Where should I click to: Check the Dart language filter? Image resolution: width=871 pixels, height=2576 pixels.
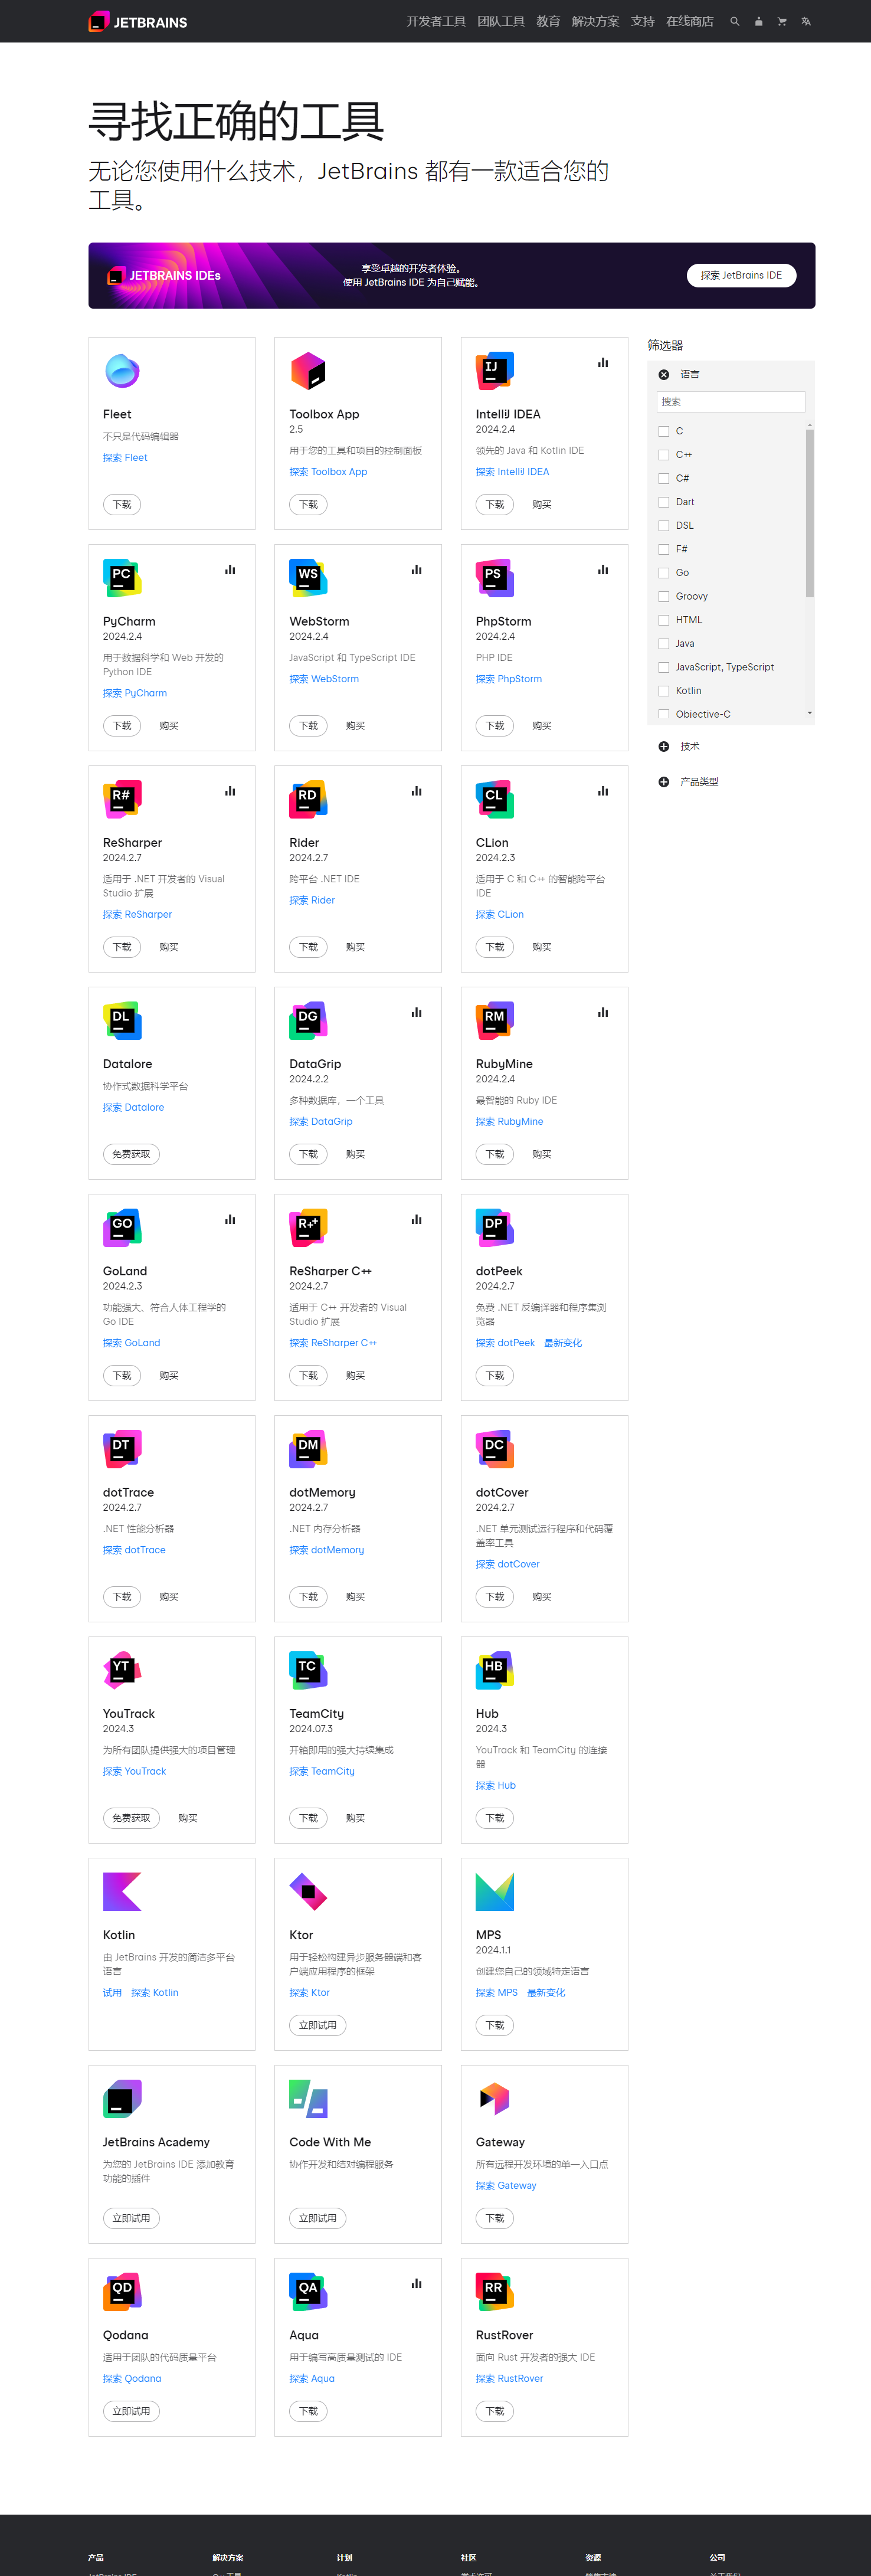pyautogui.click(x=664, y=502)
